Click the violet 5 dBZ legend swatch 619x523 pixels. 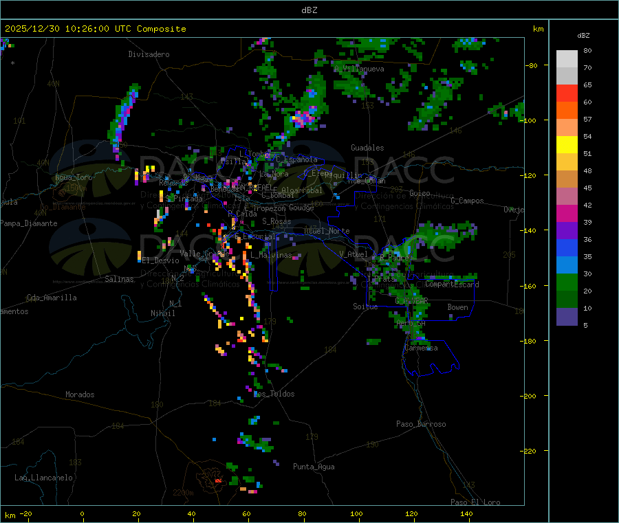(567, 317)
